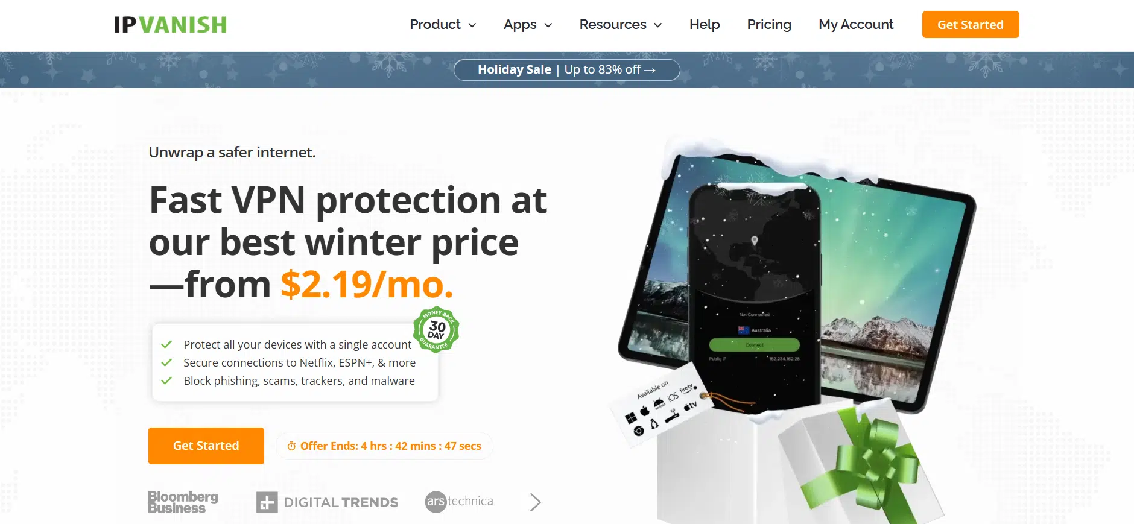Click checkmark beside Block phishing, scams

coord(167,380)
